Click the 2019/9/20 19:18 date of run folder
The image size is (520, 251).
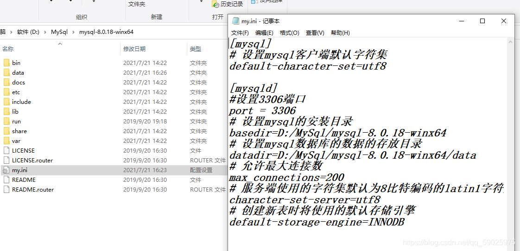[145, 121]
